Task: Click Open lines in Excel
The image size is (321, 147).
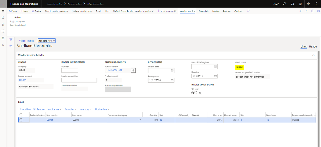Action: tap(17, 25)
